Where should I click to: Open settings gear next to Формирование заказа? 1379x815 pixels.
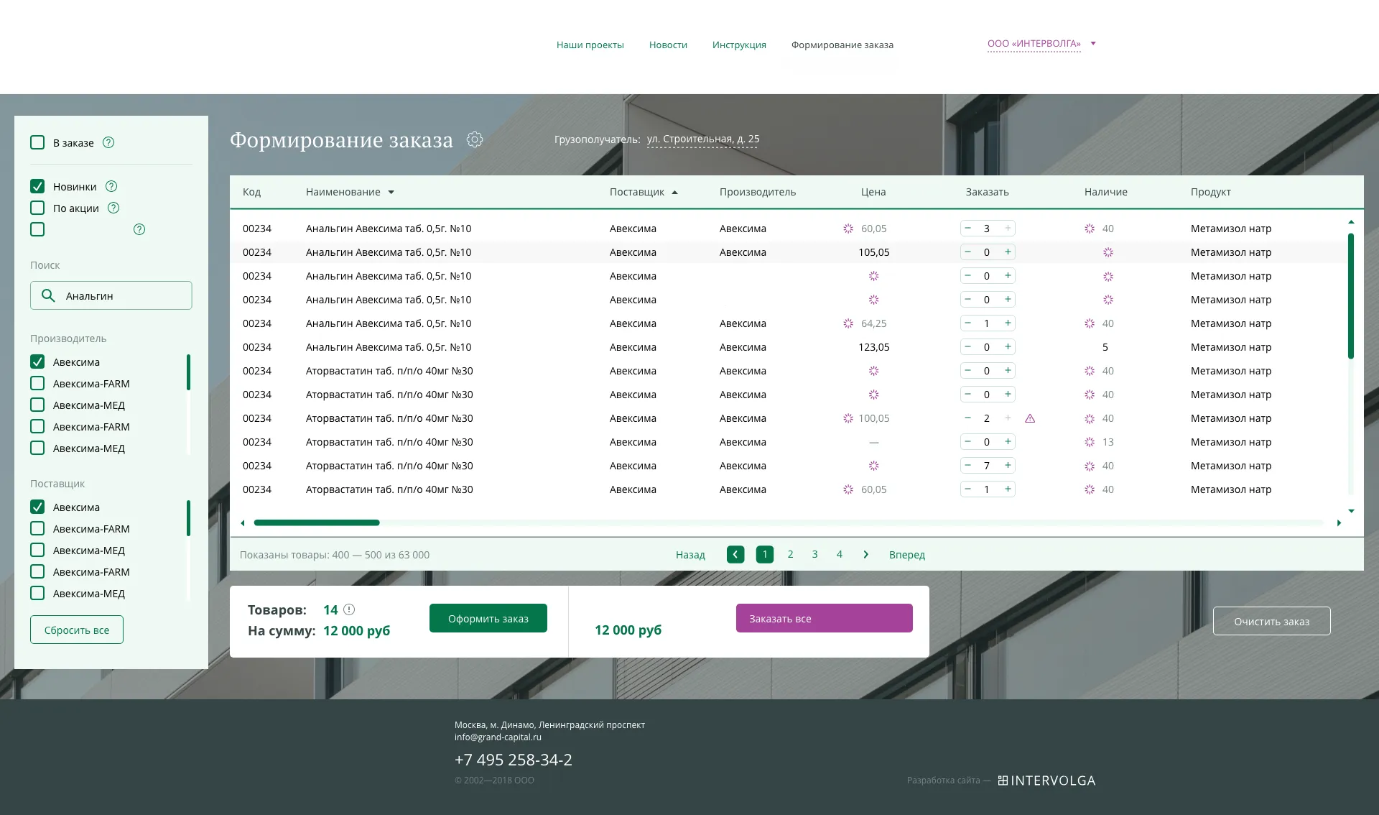tap(475, 139)
